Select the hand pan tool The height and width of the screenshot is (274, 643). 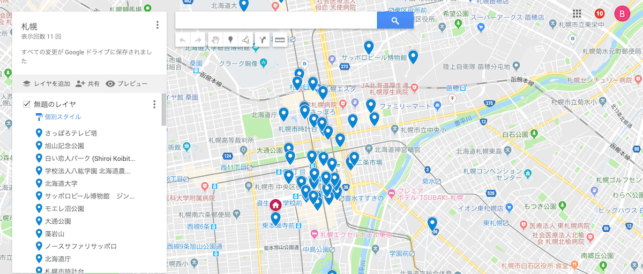pyautogui.click(x=215, y=40)
